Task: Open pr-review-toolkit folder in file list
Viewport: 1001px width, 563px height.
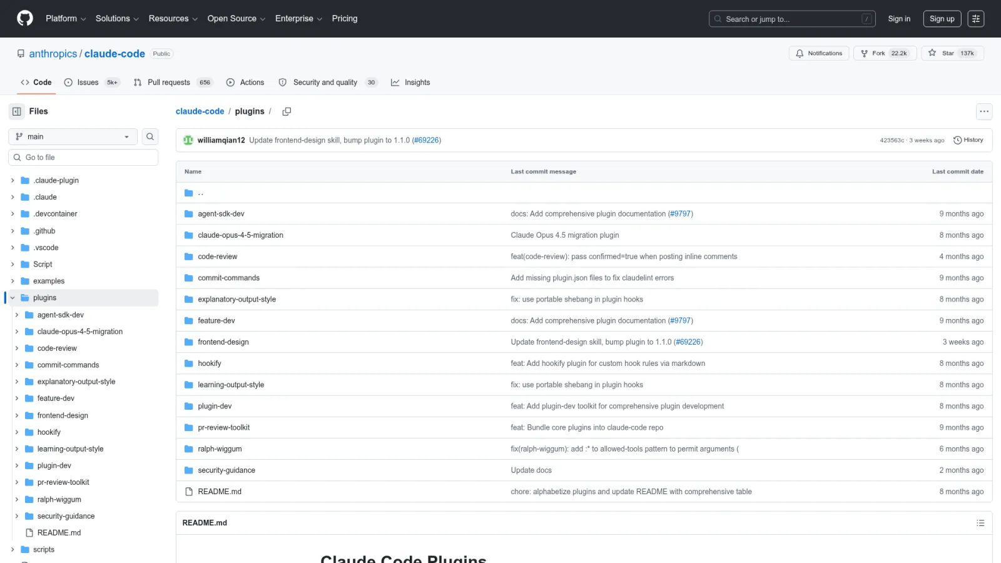Action: tap(224, 428)
